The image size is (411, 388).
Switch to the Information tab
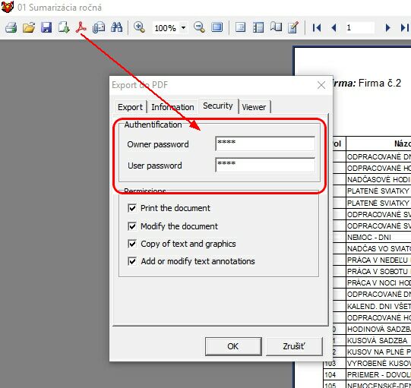(x=172, y=107)
